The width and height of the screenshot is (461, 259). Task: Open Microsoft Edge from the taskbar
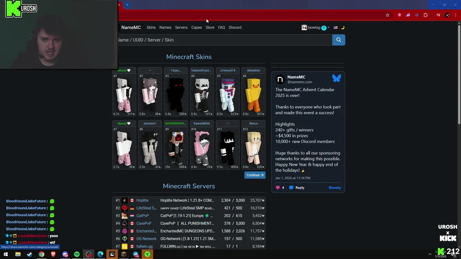(x=100, y=254)
